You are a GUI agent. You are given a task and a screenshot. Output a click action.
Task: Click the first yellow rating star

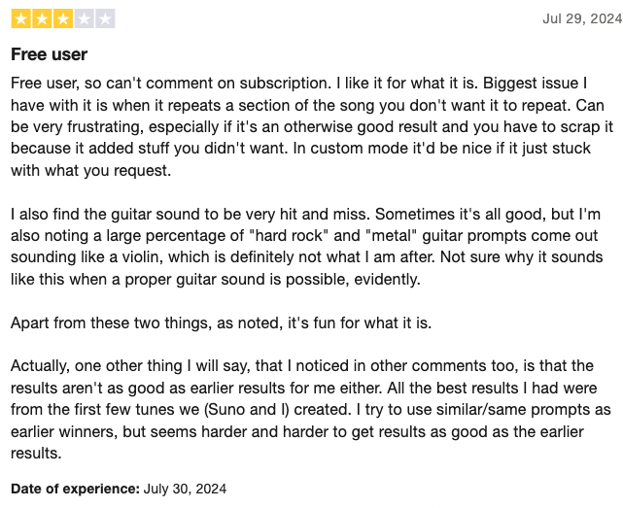point(21,18)
